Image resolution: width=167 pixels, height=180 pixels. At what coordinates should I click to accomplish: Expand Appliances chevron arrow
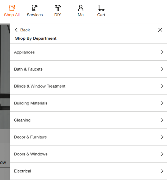point(162,52)
